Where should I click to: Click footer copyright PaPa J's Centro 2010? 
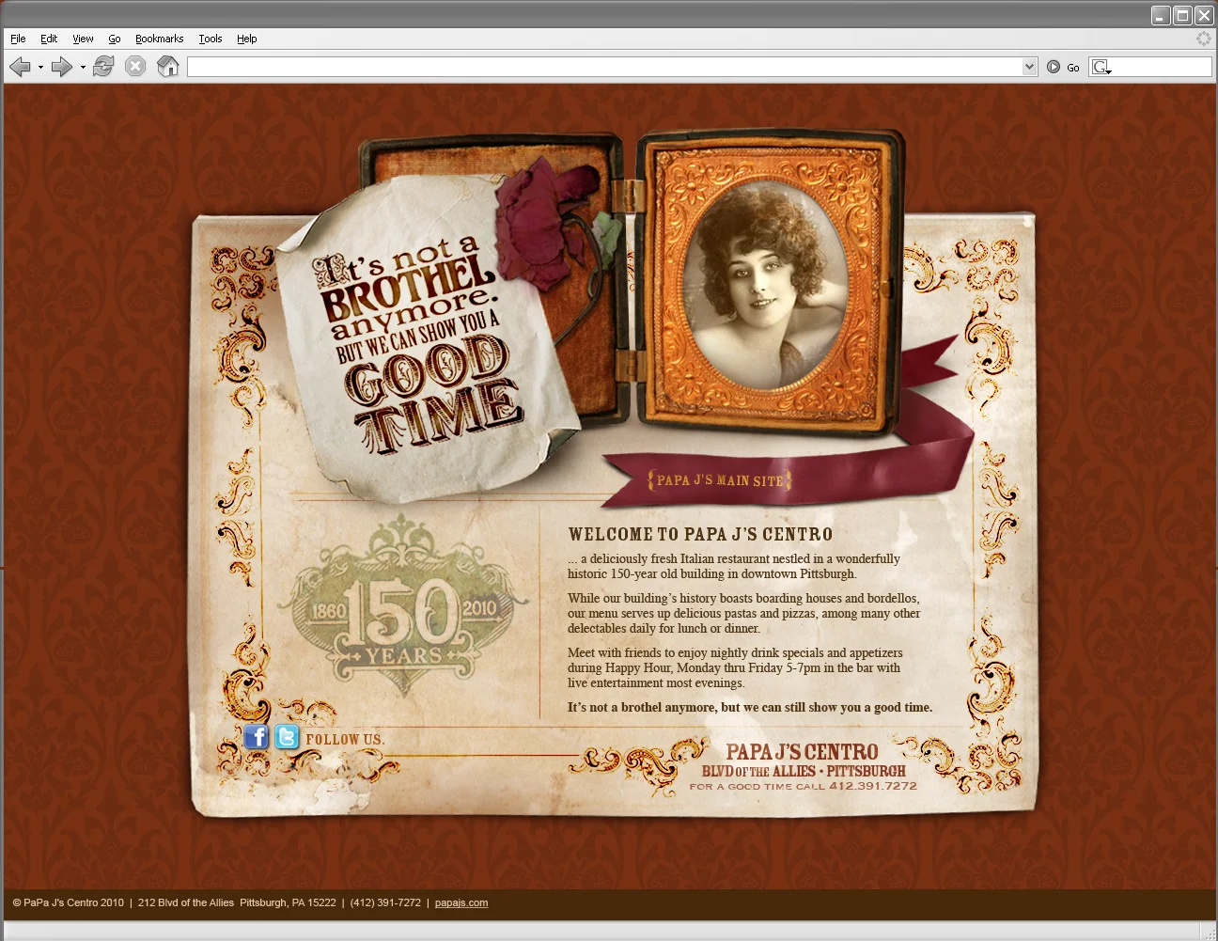tap(69, 902)
